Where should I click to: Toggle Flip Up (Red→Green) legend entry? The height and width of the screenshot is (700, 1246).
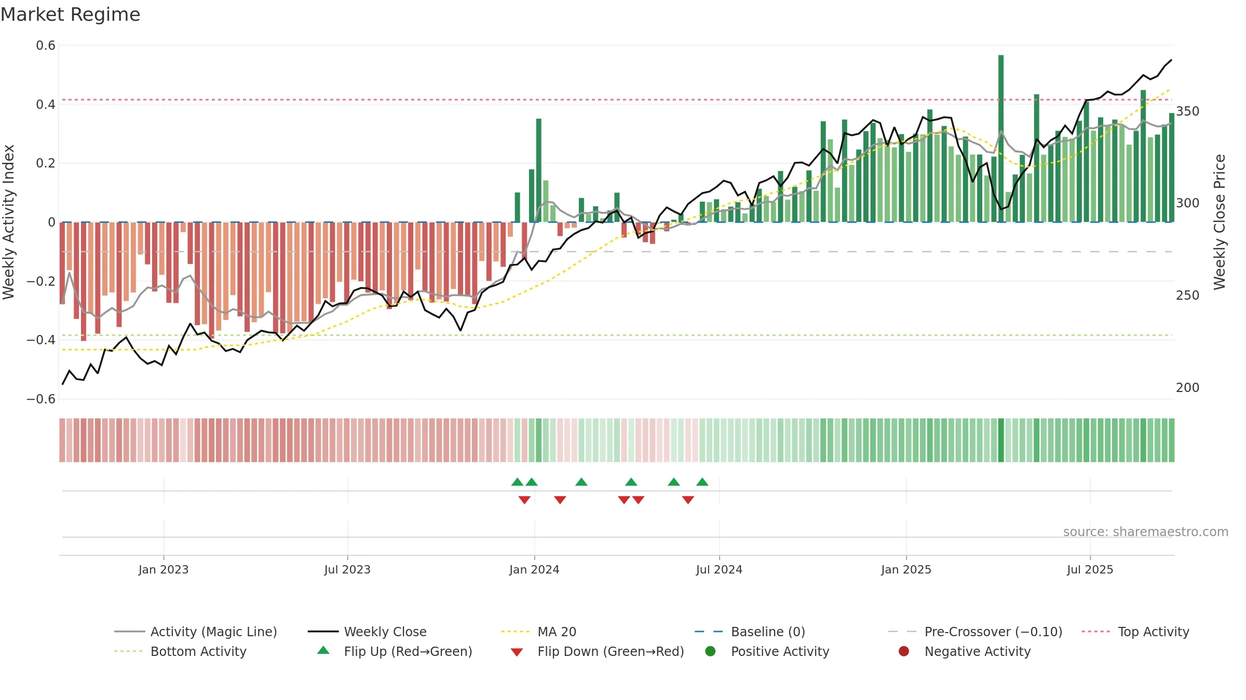coord(395,651)
